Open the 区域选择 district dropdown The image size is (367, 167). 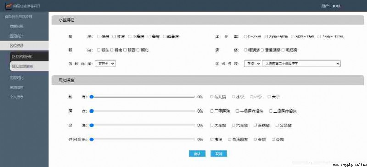click(105, 64)
